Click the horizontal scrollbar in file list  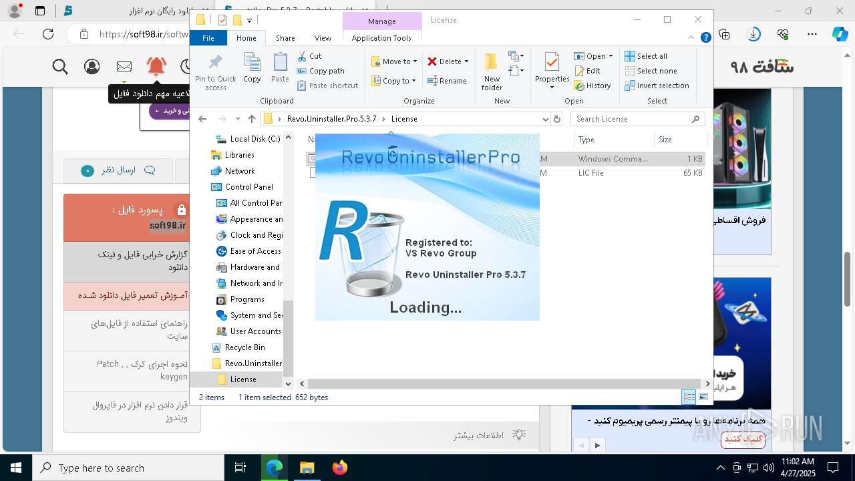click(505, 384)
